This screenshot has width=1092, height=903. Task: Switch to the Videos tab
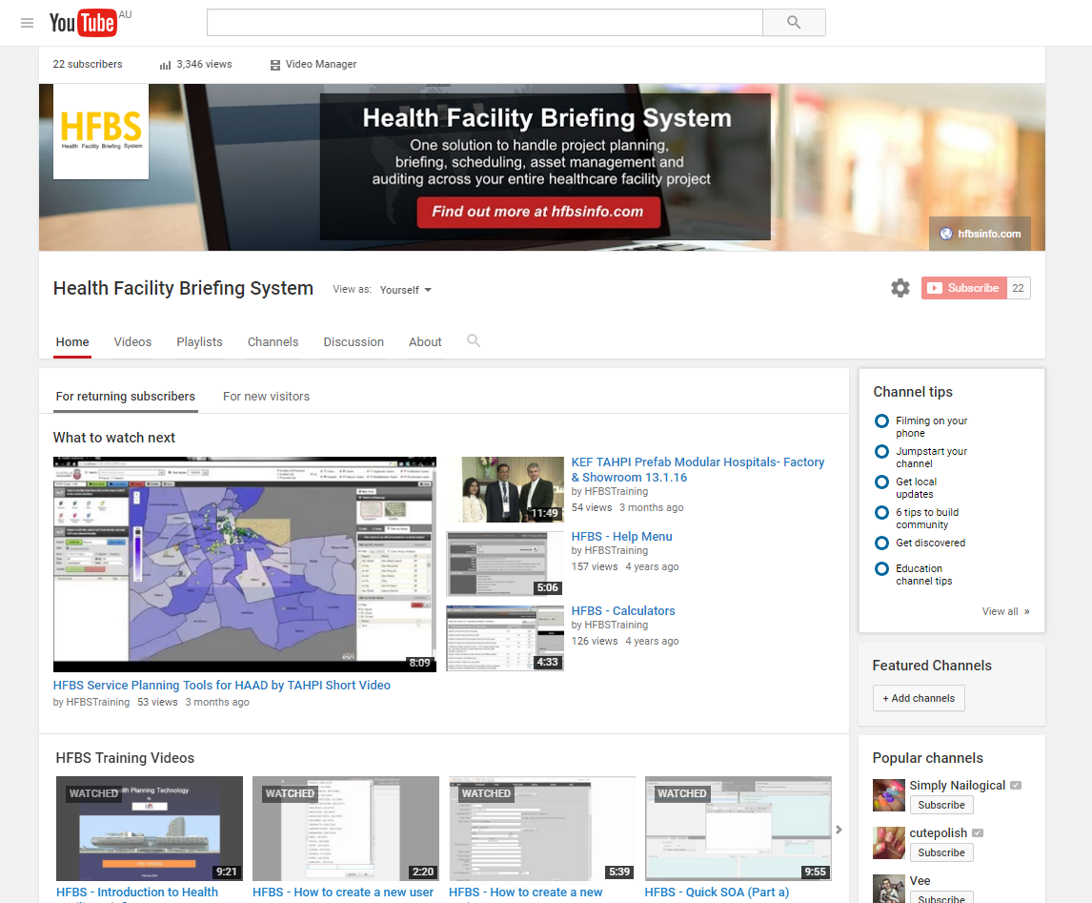click(132, 342)
